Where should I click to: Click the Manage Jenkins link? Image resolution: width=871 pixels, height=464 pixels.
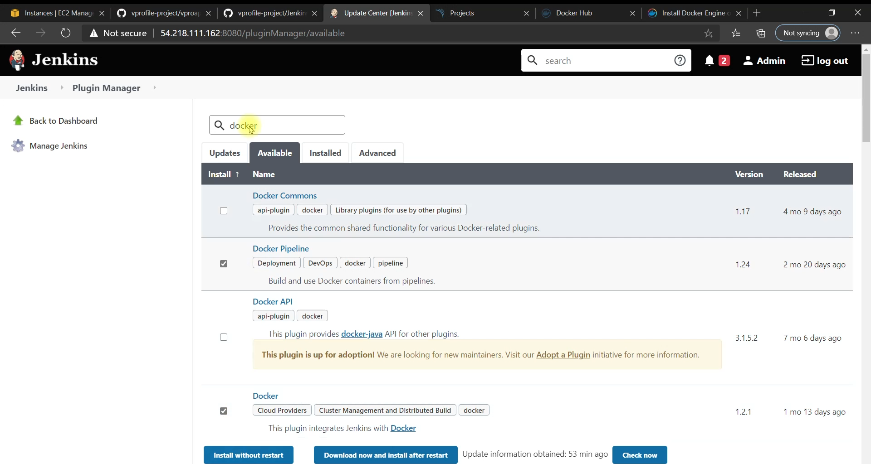coord(59,146)
